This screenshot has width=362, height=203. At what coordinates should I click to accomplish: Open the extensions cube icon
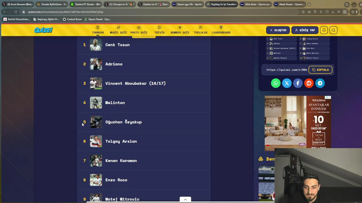click(x=353, y=12)
